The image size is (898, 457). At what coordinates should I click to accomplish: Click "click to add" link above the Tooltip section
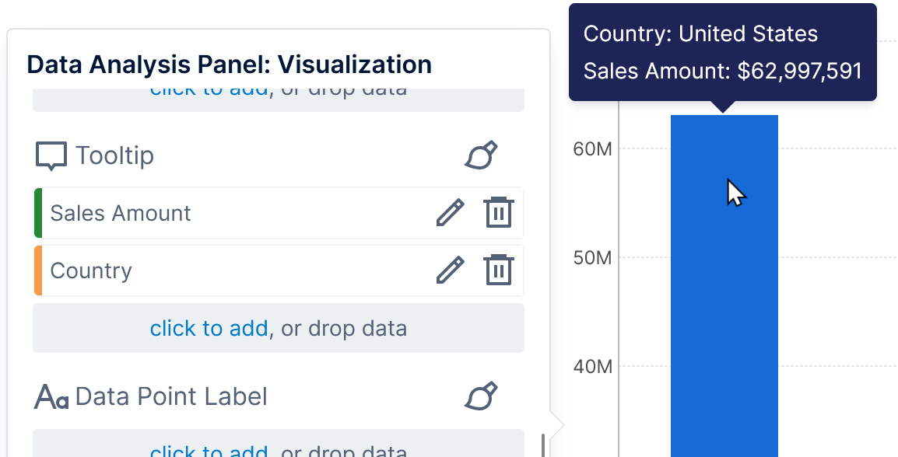pyautogui.click(x=209, y=92)
